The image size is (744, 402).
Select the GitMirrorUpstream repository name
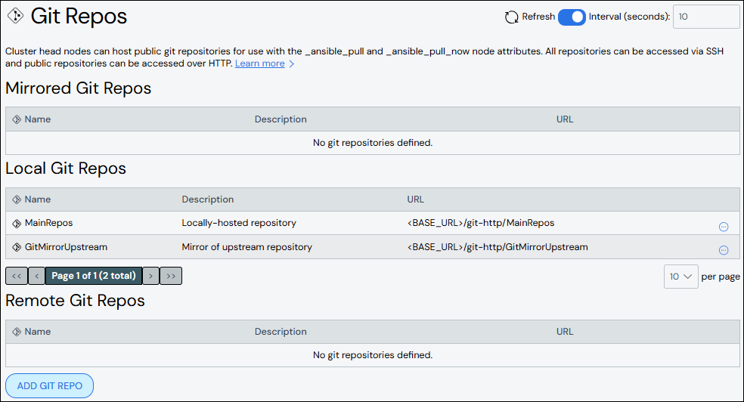[66, 247]
